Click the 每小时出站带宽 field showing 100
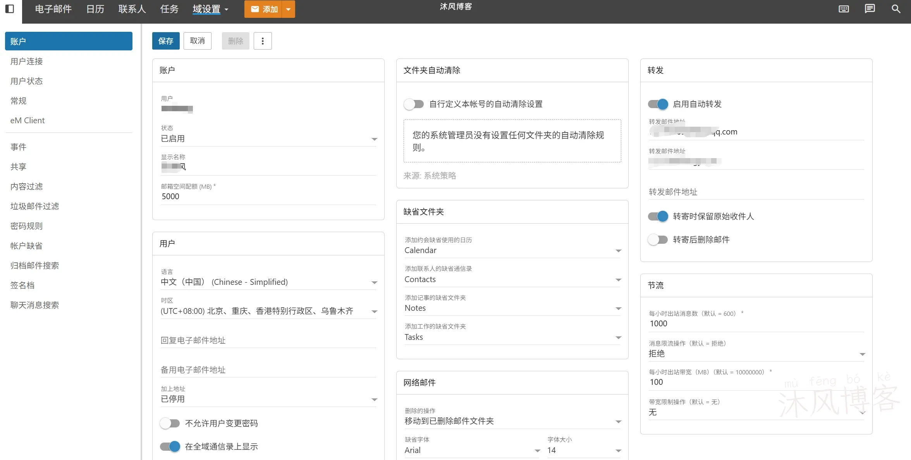Screen dimensions: 911x460 756,382
